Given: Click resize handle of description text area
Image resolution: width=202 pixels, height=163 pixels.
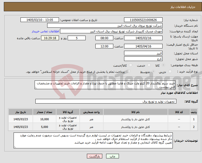Looking at the screenshot, I should coord(36,88).
